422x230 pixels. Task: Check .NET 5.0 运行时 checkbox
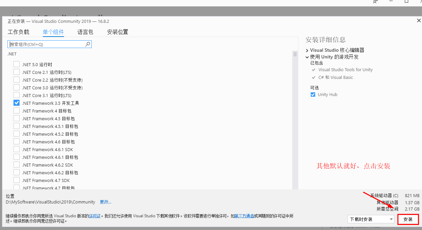pyautogui.click(x=17, y=64)
